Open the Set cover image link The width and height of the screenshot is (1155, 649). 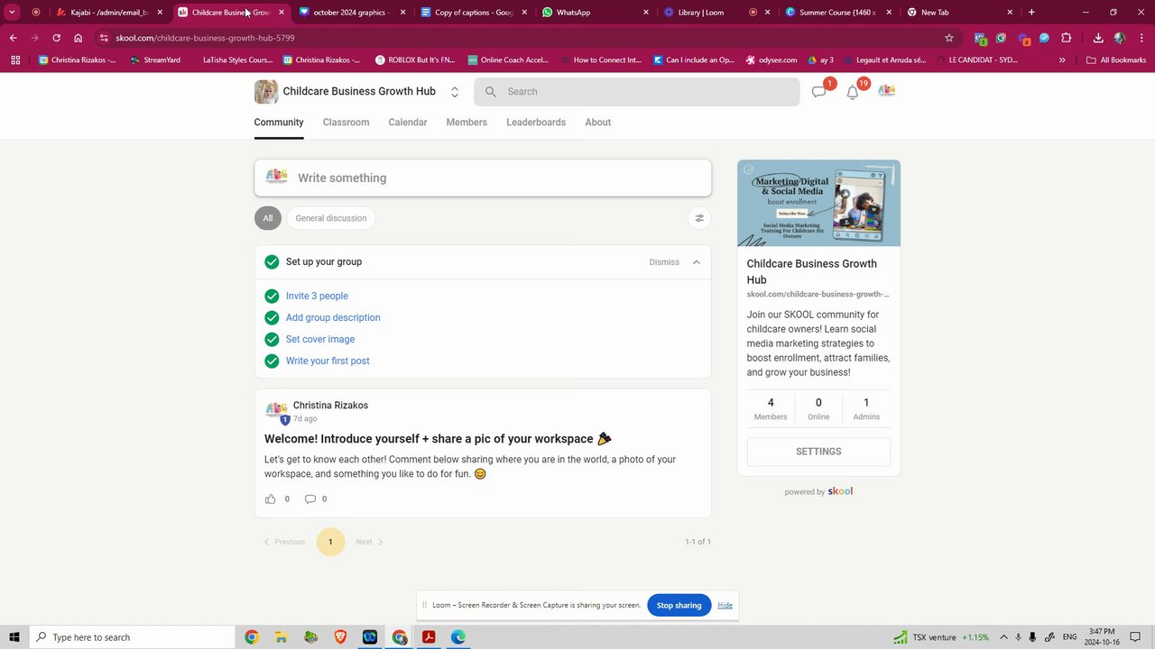(320, 340)
